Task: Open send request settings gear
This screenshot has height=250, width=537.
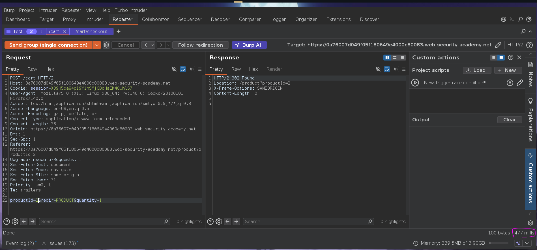Action: 106,45
